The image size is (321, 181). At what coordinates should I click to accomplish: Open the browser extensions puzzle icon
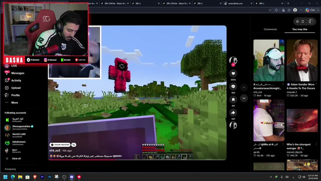coord(276,10)
